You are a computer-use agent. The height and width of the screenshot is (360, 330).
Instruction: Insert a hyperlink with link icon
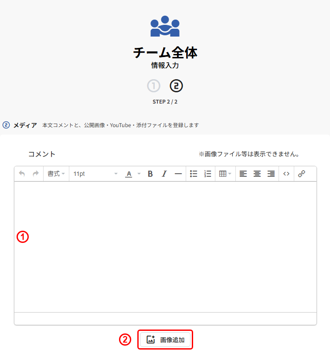pyautogui.click(x=302, y=174)
